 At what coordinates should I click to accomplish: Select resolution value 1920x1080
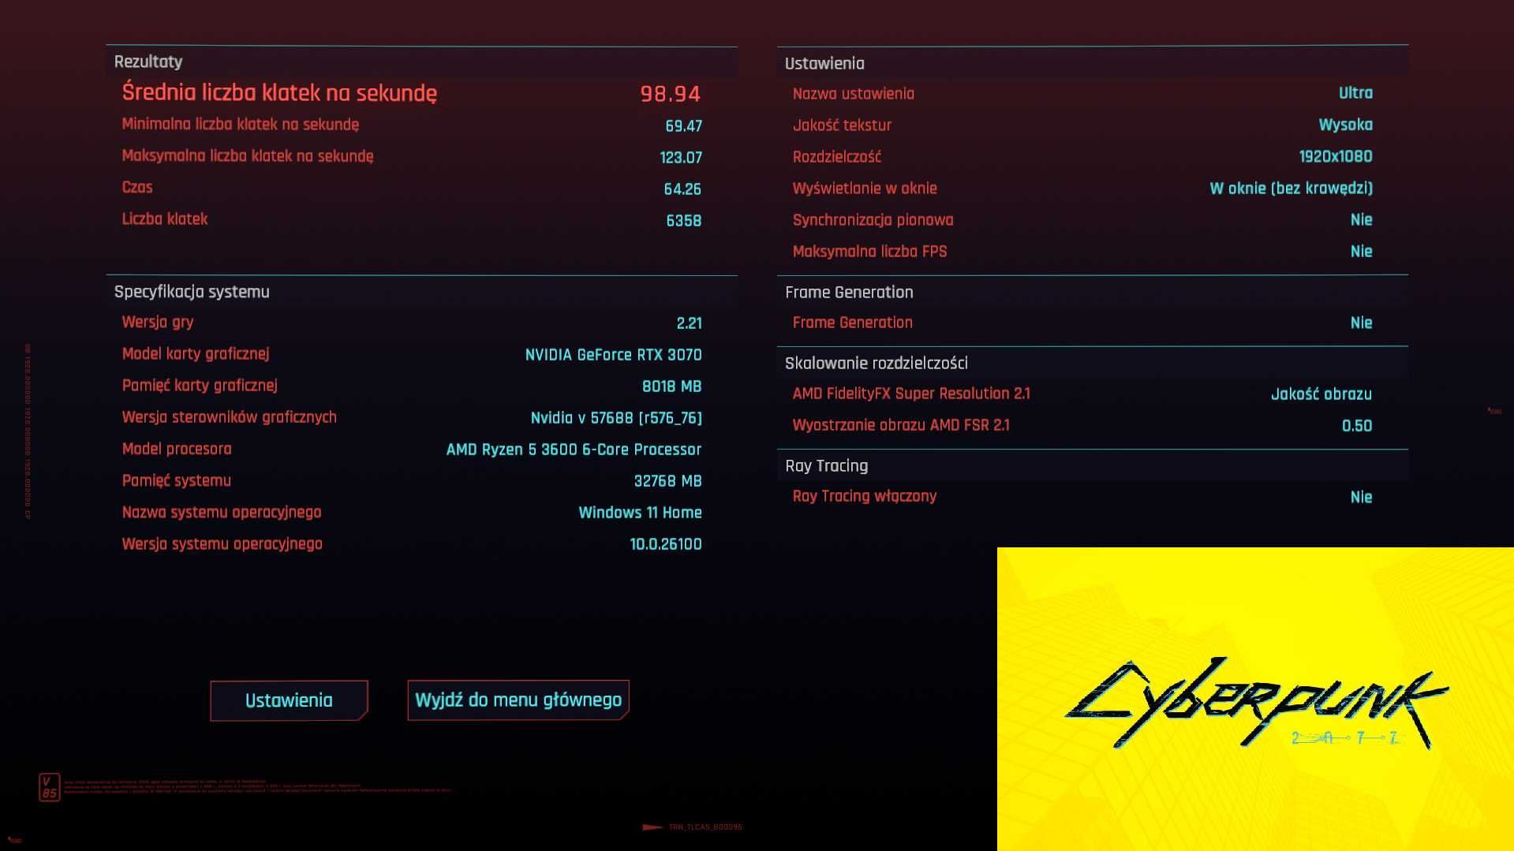1336,156
